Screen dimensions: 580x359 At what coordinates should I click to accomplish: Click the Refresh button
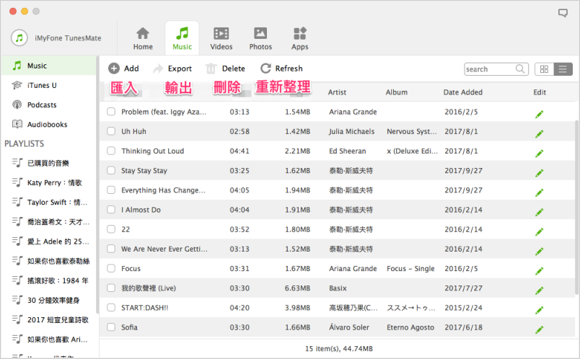[281, 68]
